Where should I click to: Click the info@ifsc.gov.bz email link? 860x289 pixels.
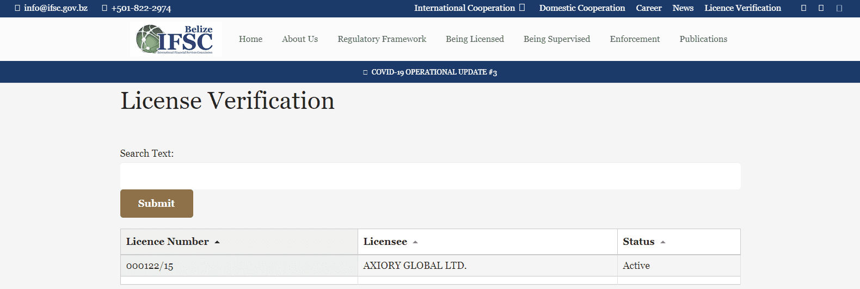click(56, 8)
